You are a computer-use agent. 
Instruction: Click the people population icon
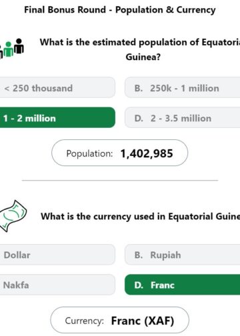click(11, 48)
